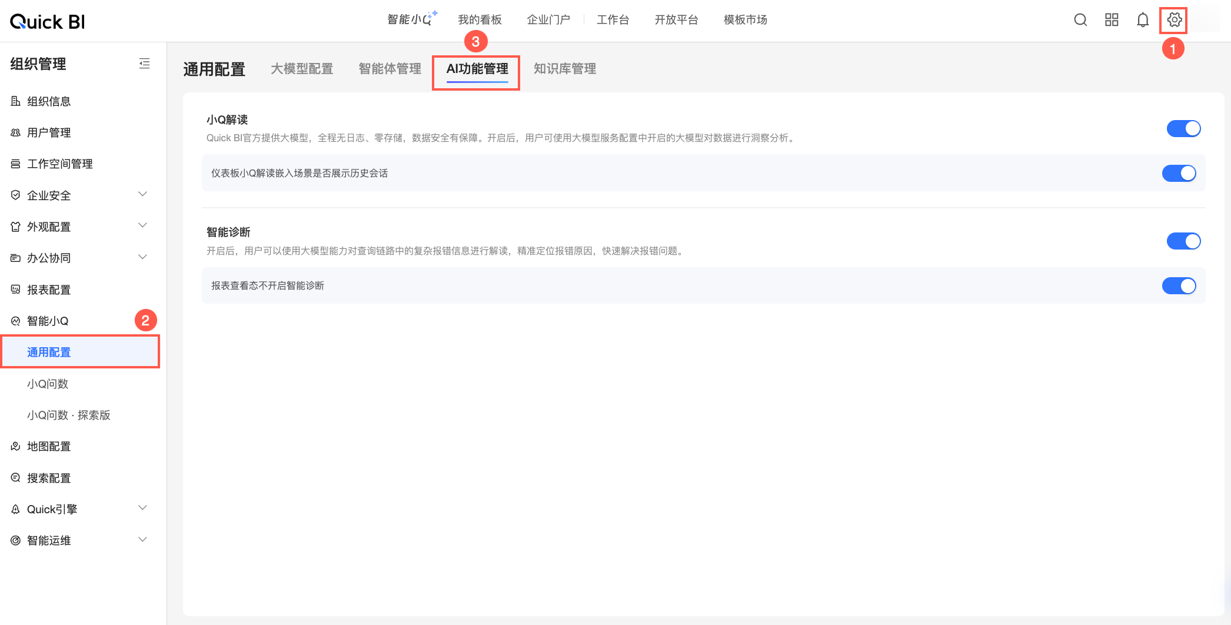
Task: Toggle the 小Q解读 switch
Action: point(1183,128)
